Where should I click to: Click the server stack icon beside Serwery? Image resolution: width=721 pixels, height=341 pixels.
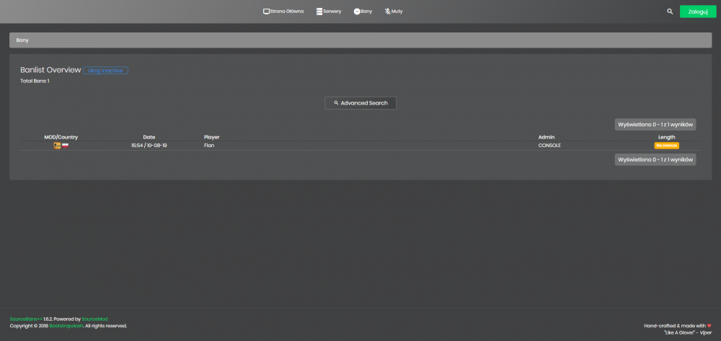319,12
